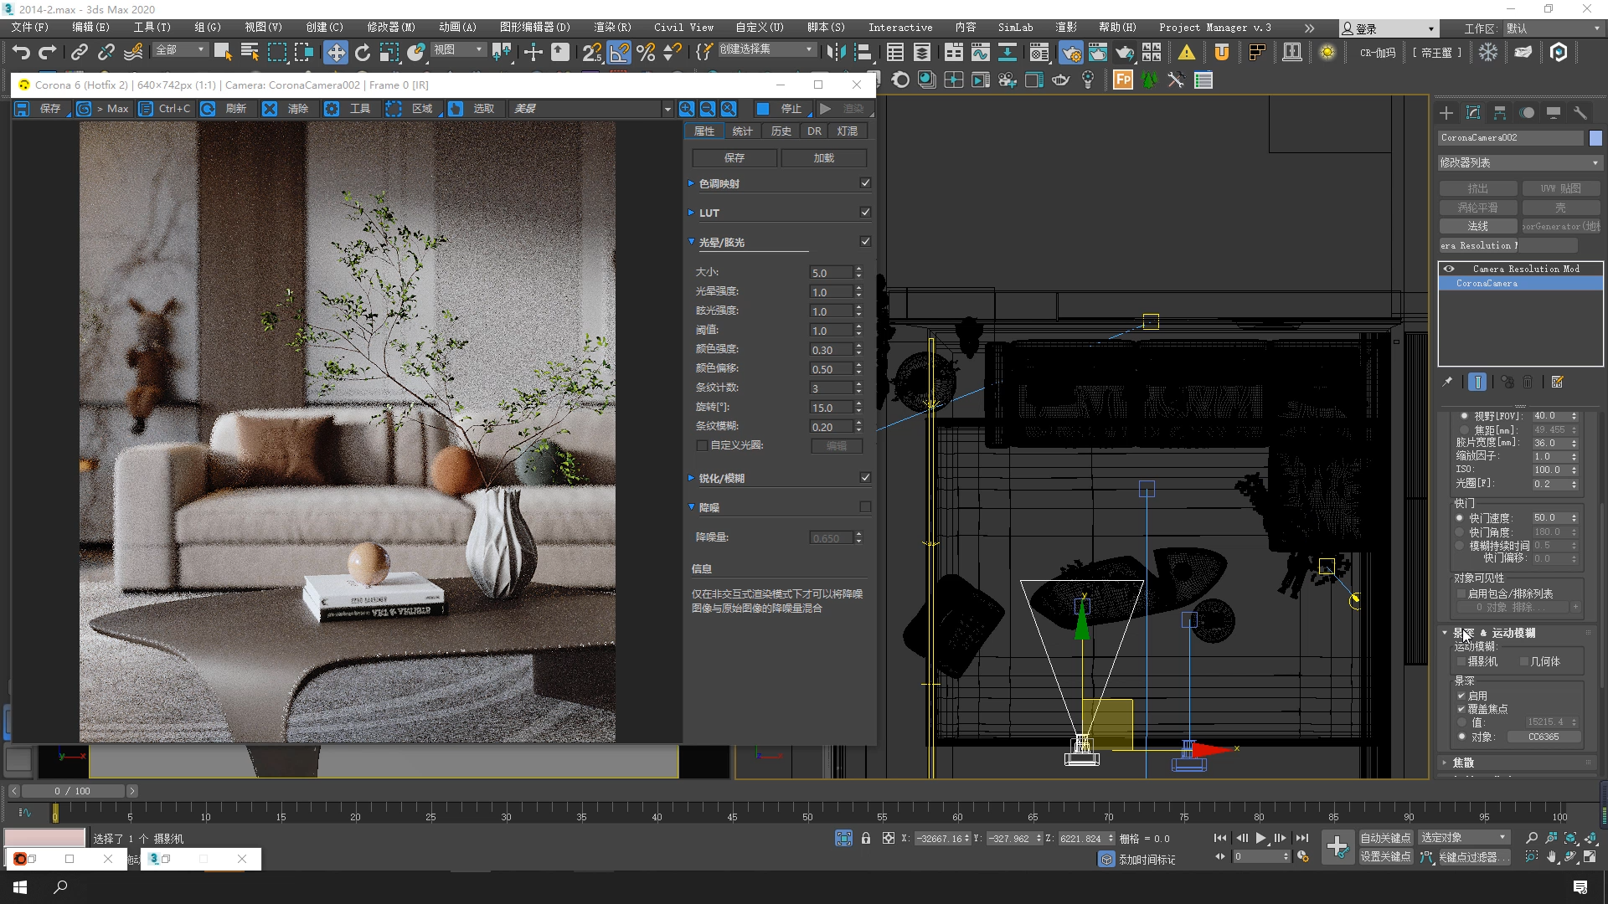The width and height of the screenshot is (1608, 904).
Task: Click the Corona frame buffer zoom-in icon
Action: (x=687, y=109)
